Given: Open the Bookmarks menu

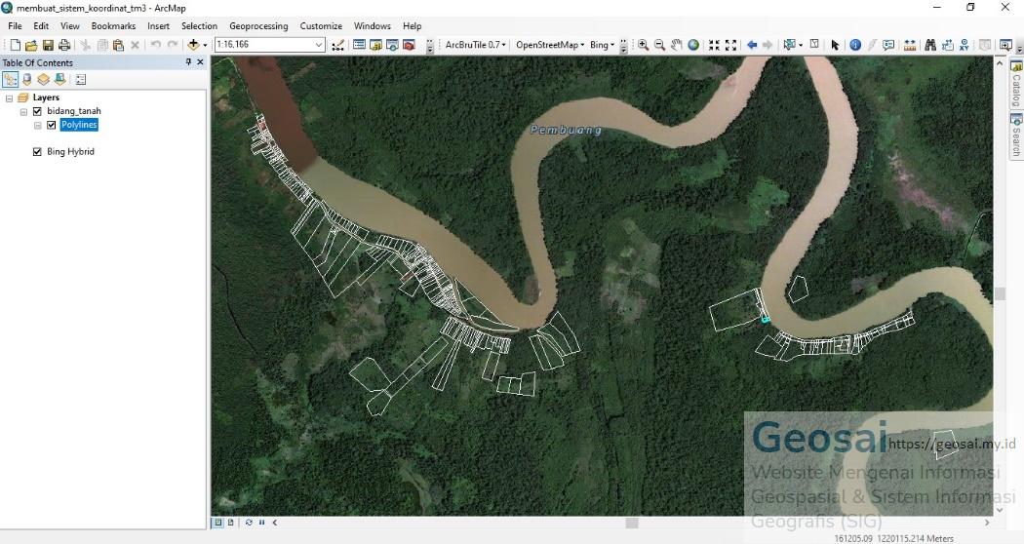Looking at the screenshot, I should 114,26.
